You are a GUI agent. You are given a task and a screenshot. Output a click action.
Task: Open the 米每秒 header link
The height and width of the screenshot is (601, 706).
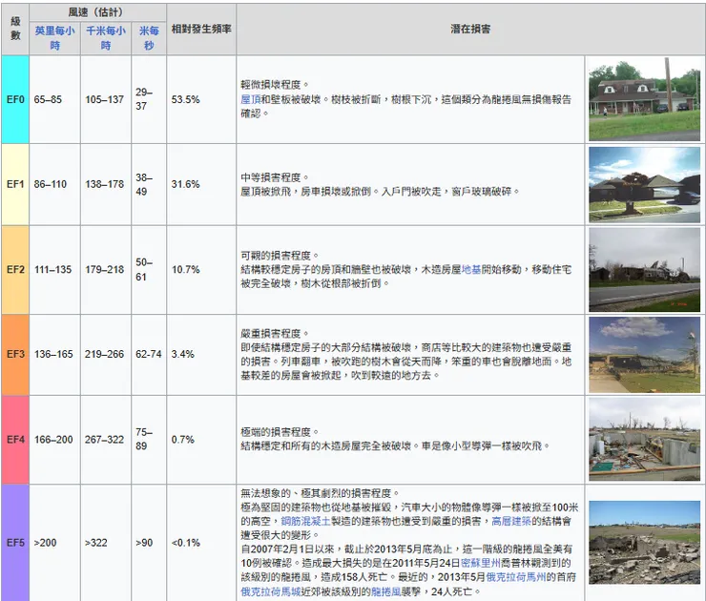click(x=149, y=38)
